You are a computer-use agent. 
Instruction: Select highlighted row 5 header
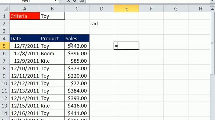point(5,46)
